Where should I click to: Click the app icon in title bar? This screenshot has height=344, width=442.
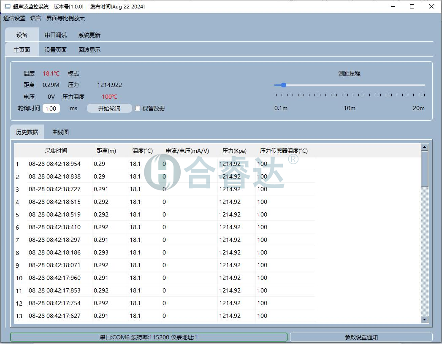tap(7, 6)
